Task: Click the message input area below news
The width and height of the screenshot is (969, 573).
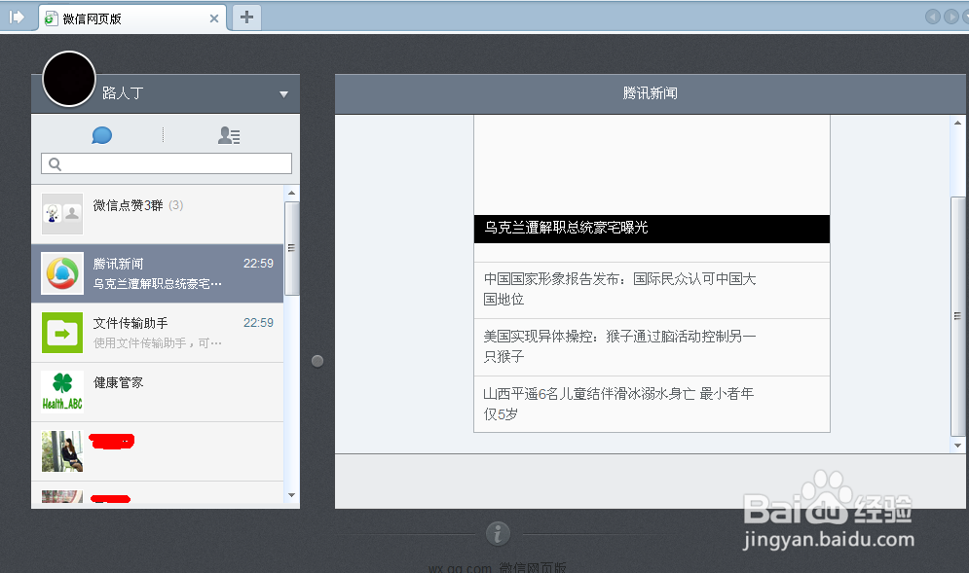Action: (x=651, y=482)
